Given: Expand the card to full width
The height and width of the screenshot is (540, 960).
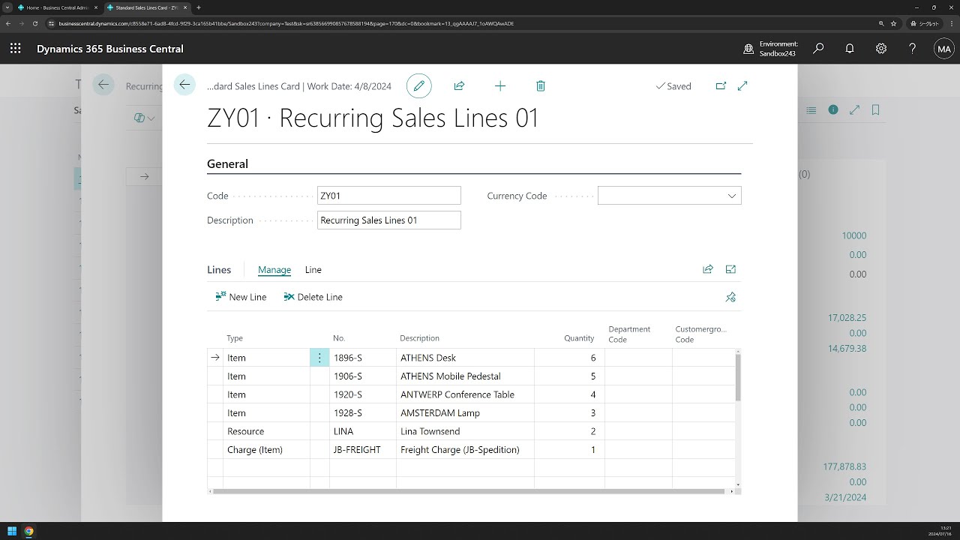Looking at the screenshot, I should [742, 86].
